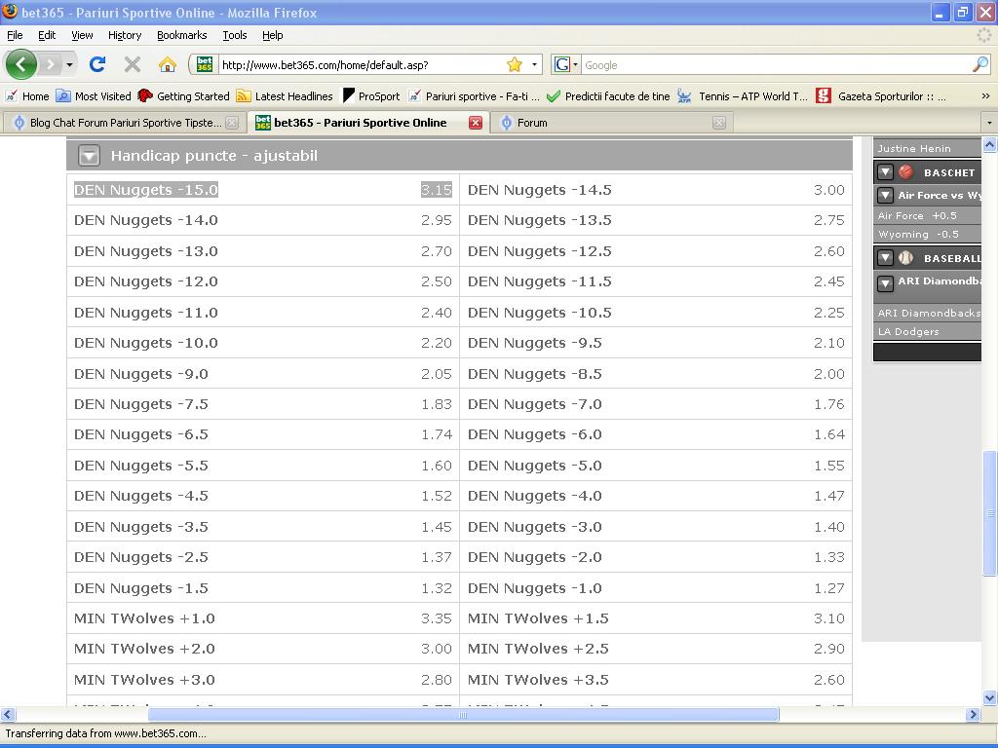Collapse the Air Force vs Wyoming match
Viewport: 998px width, 748px height.
[885, 195]
